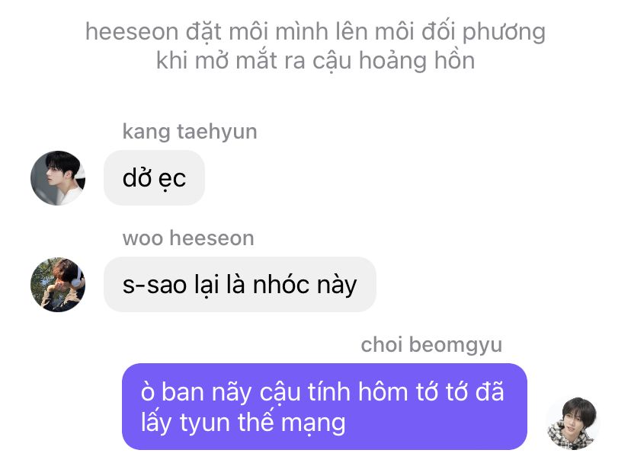Tap woo heeseon's avatar with headphones

click(x=58, y=285)
